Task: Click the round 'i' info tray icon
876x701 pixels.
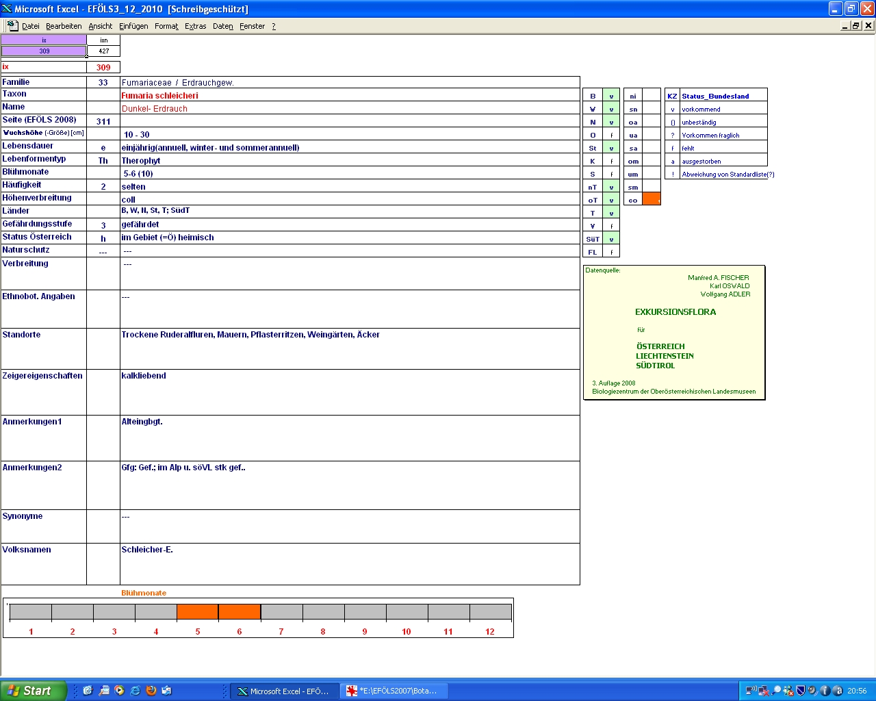Action: [x=825, y=691]
